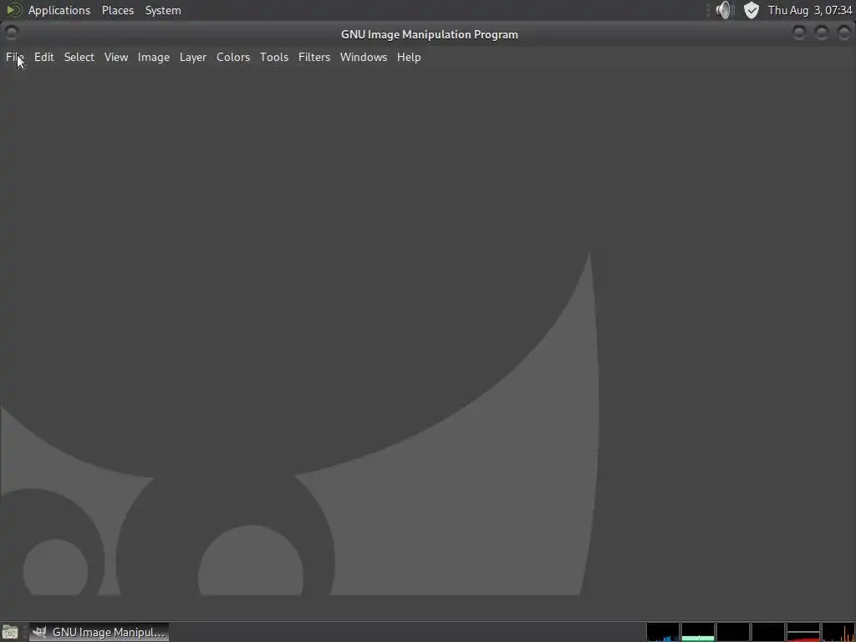856x642 pixels.
Task: Open the Places panel menu
Action: tap(117, 10)
